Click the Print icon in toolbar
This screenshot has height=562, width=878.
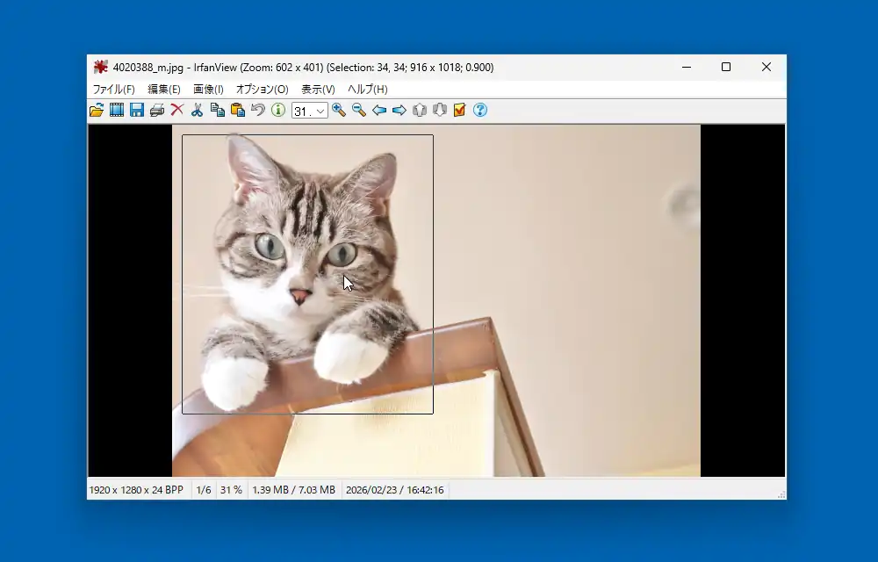[157, 110]
